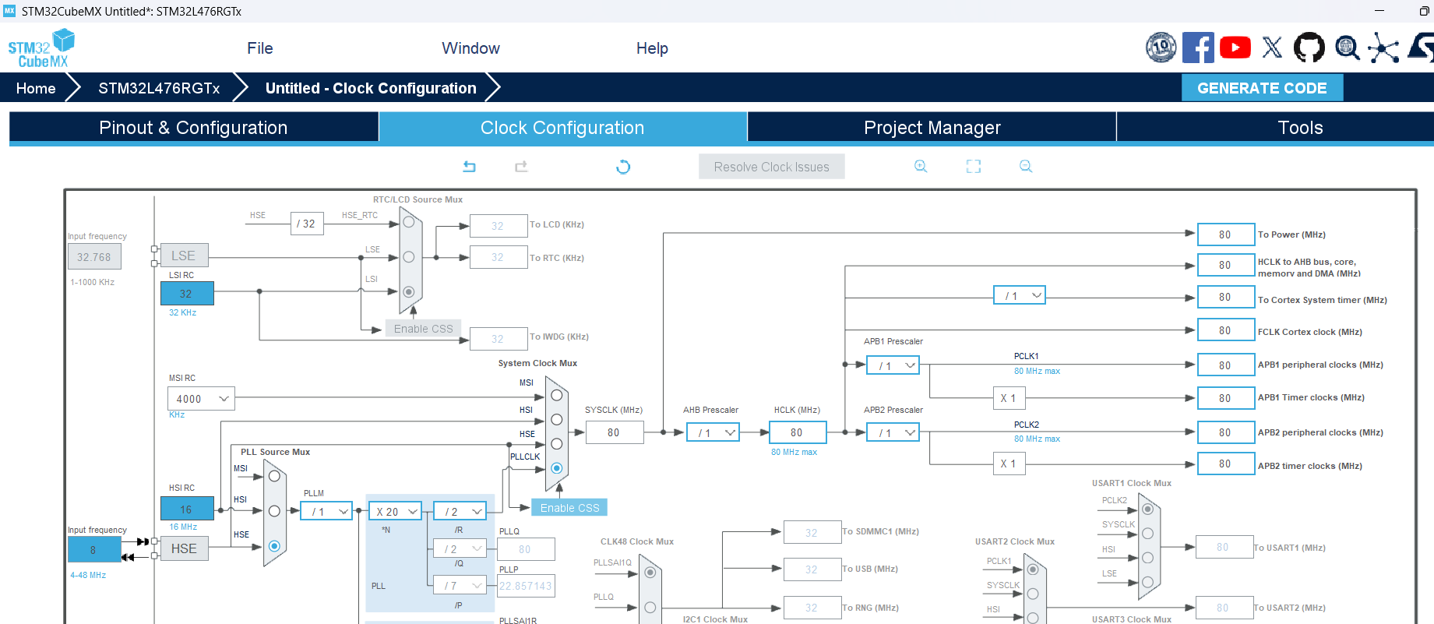Screen dimensions: 1434x624
Task: Open the PLL *N multiplier X 20 dropdown
Action: pyautogui.click(x=395, y=511)
